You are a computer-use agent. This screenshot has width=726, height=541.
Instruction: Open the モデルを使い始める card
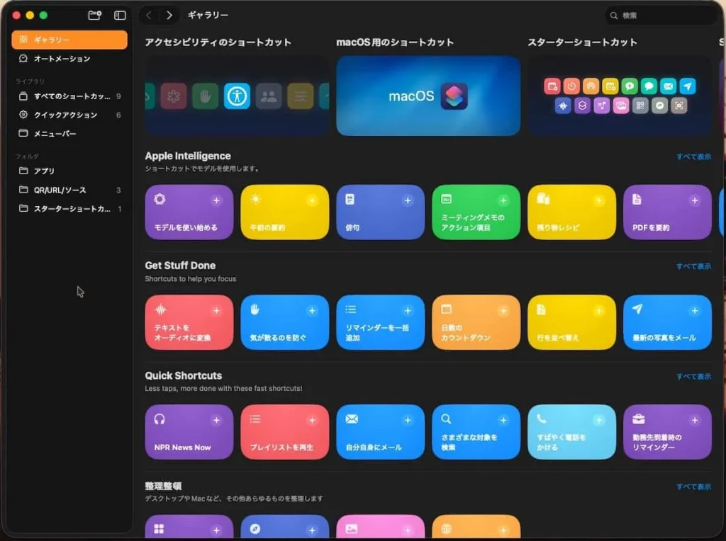[189, 212]
